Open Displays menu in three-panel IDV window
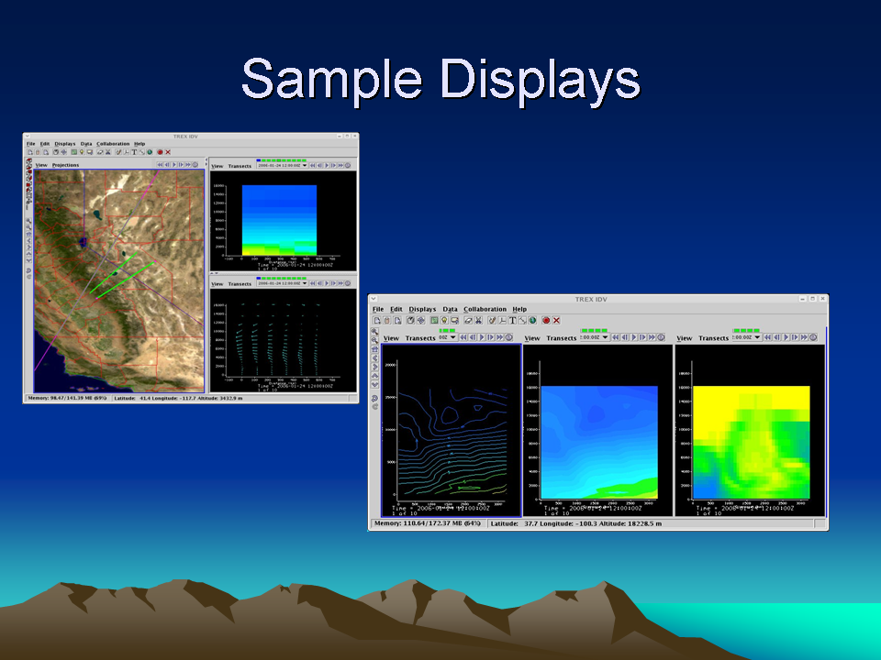Image resolution: width=881 pixels, height=660 pixels. click(422, 309)
